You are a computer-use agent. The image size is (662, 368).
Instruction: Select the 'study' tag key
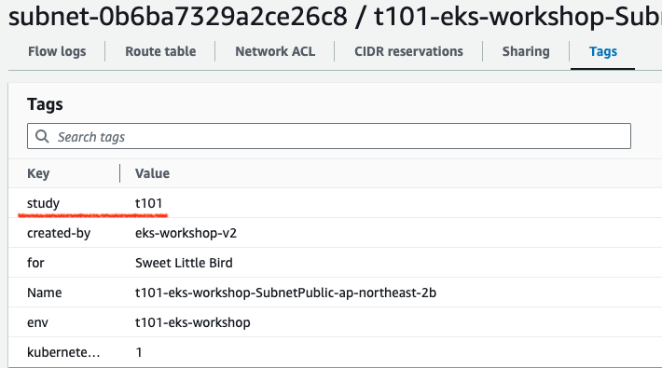[43, 203]
